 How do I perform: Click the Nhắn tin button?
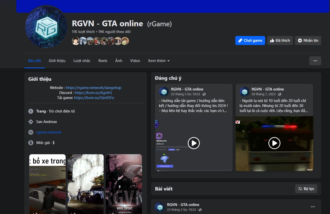[308, 40]
